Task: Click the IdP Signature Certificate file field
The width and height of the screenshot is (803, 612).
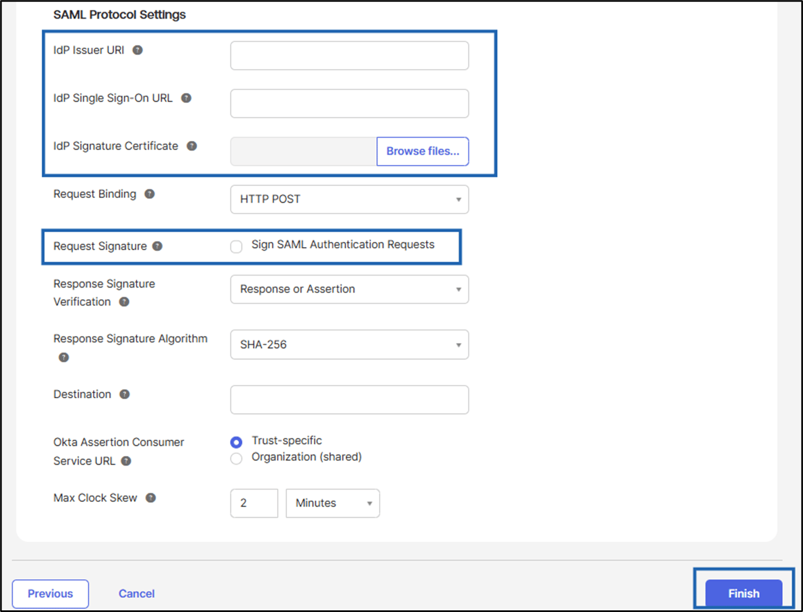Action: click(303, 151)
